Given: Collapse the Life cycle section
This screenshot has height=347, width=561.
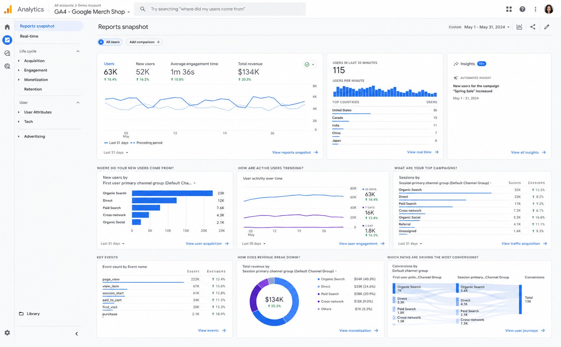Looking at the screenshot, I should (x=78, y=51).
